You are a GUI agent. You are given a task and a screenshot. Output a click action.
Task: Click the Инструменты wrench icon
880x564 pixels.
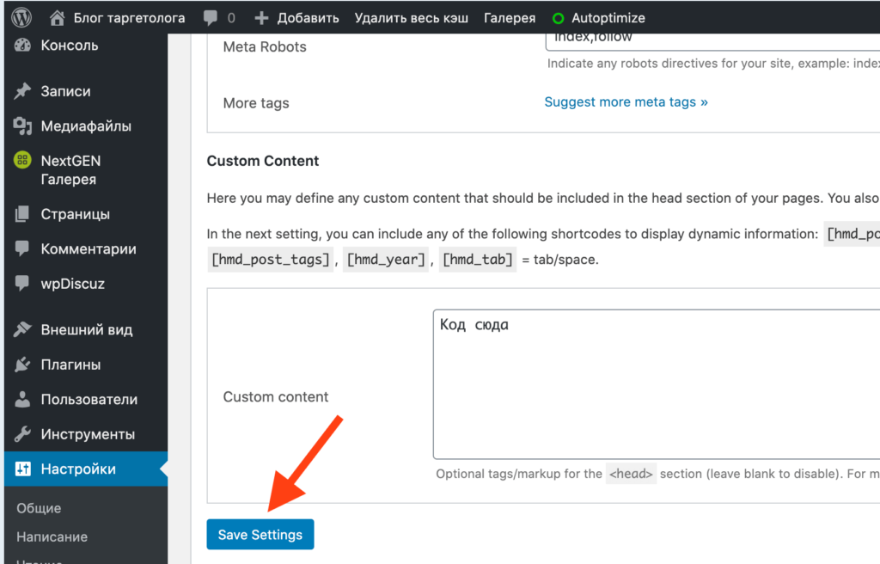[x=23, y=434]
